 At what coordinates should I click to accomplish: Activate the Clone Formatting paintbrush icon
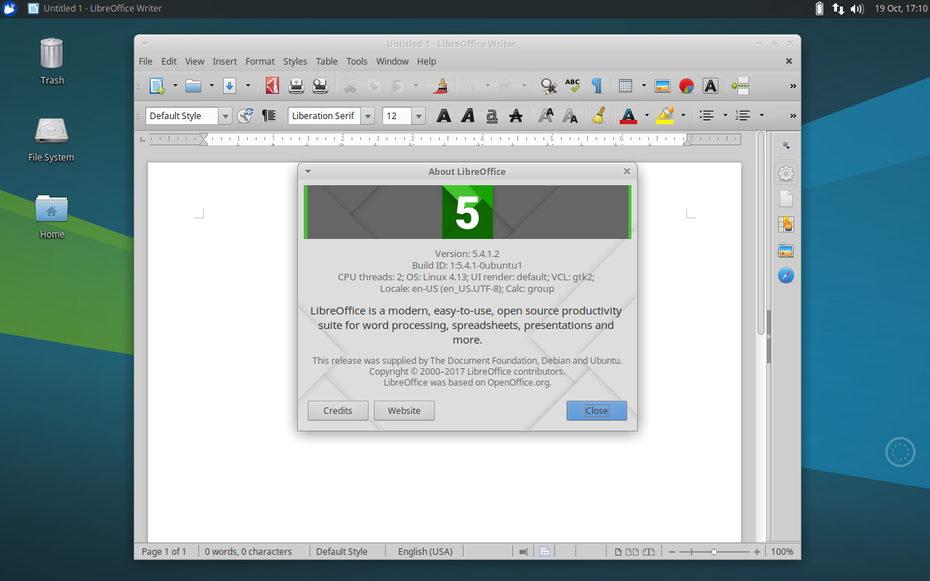tap(441, 86)
